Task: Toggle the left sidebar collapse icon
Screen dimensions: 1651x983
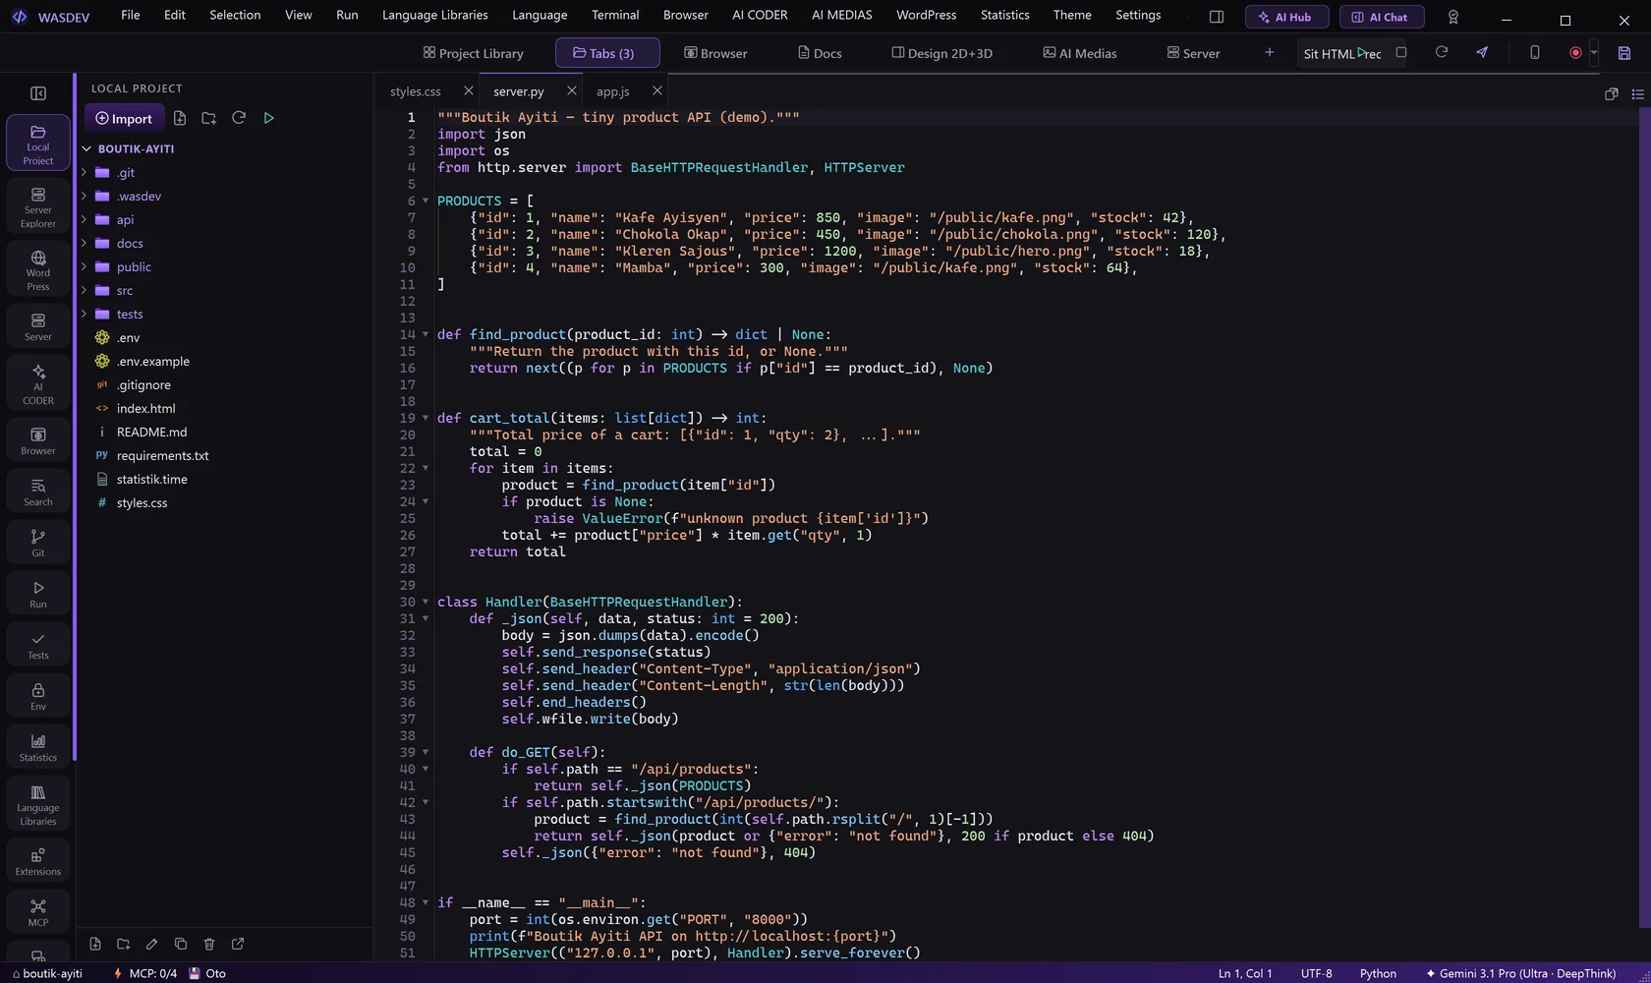Action: click(x=38, y=93)
